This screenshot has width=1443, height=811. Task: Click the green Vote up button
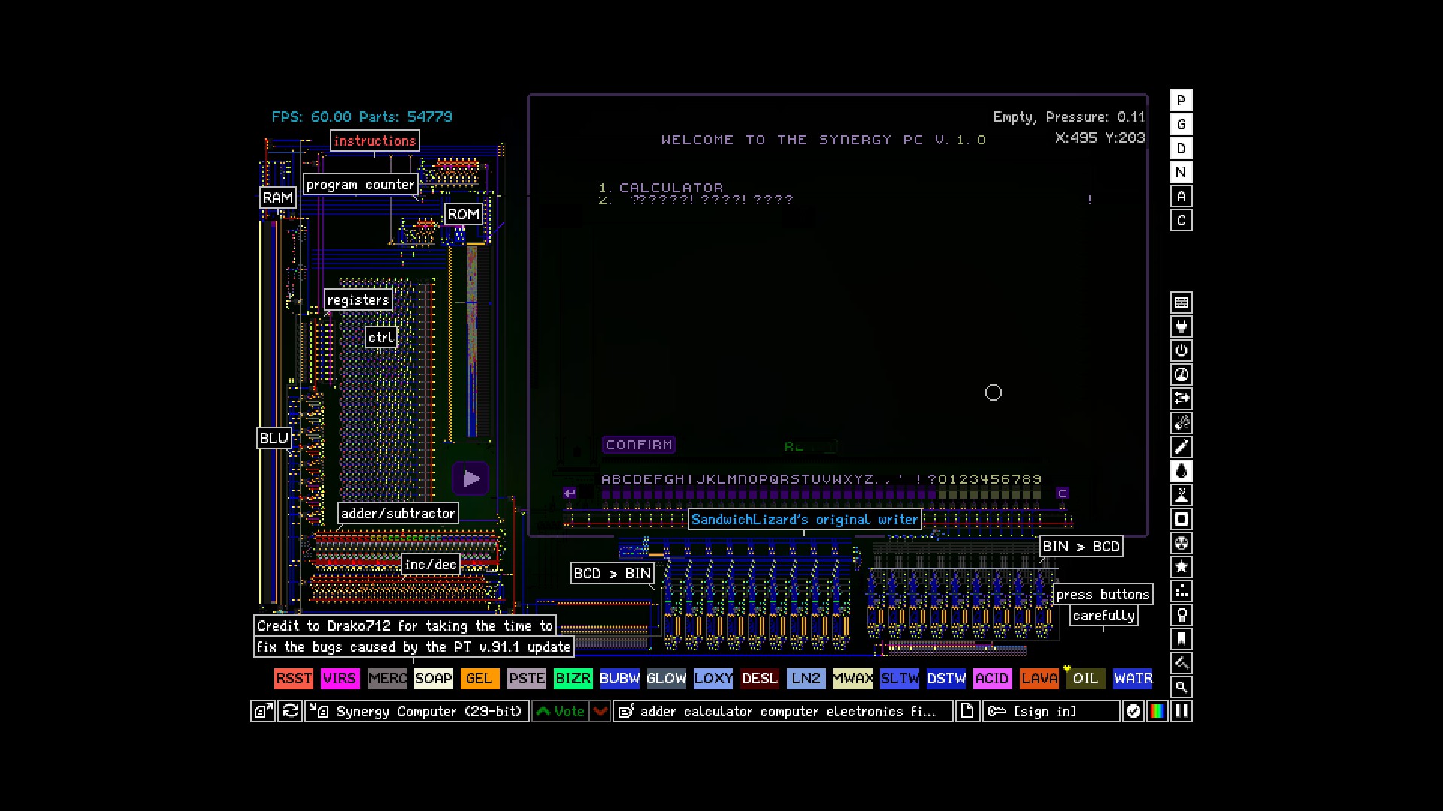pos(560,711)
